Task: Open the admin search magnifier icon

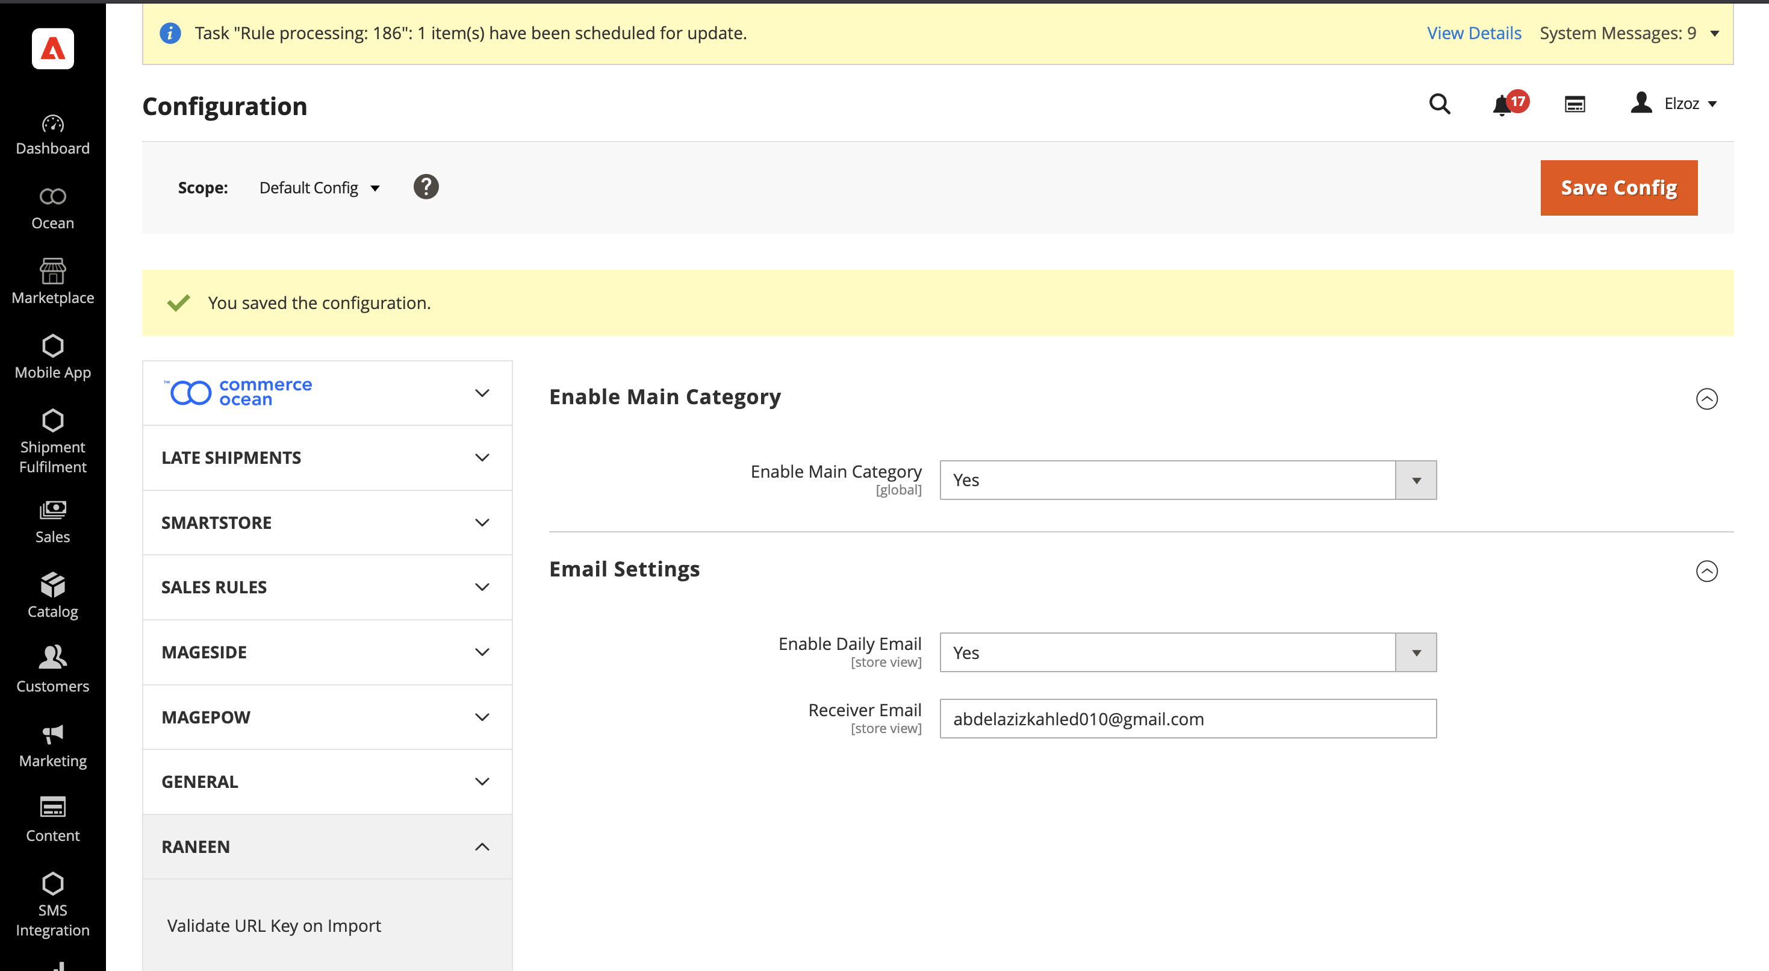Action: click(x=1440, y=104)
